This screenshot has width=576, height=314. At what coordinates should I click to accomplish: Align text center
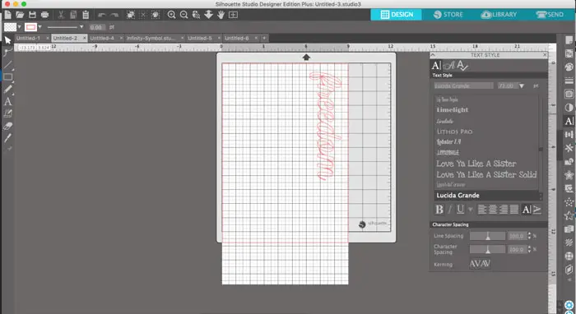(x=493, y=210)
